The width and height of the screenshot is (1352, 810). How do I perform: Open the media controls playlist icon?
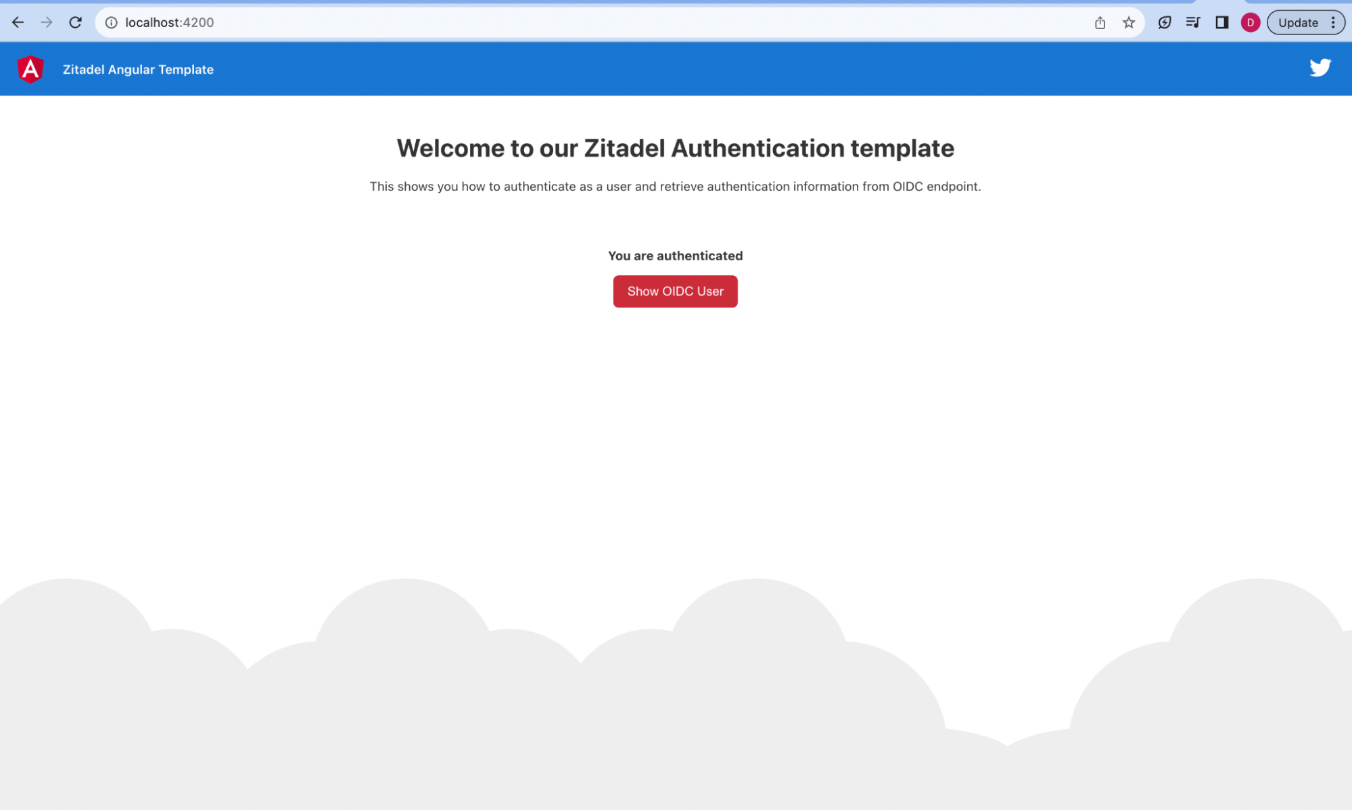(1192, 22)
